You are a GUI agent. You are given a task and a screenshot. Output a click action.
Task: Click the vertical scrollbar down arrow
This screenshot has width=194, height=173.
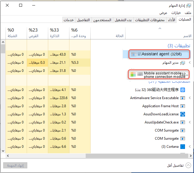click(3, 151)
